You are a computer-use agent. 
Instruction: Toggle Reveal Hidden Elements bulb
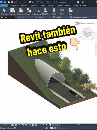43,125
